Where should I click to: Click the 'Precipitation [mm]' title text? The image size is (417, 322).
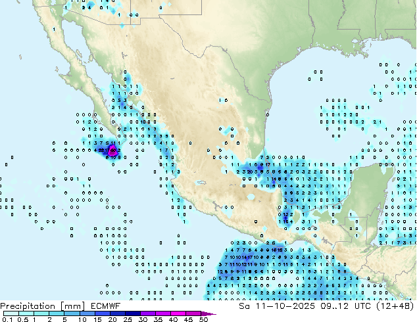pyautogui.click(x=43, y=306)
